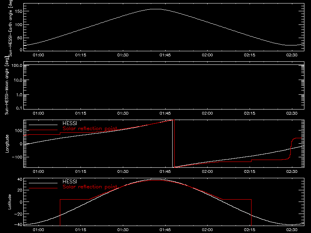This screenshot has height=233, width=311.
Task: Click the 150 tick on Earth angle plot
Action: click(x=19, y=11)
